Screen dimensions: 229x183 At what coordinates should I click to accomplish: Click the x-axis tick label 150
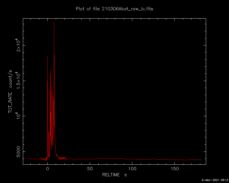tap(175, 169)
